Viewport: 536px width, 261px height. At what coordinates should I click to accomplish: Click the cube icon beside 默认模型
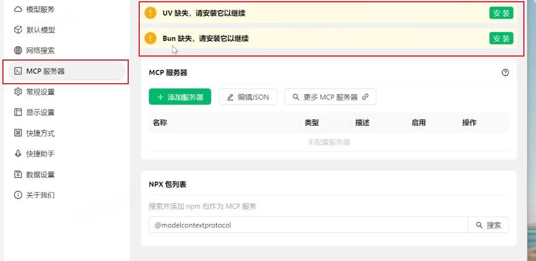click(x=18, y=30)
